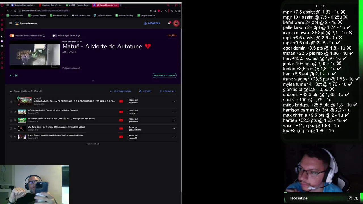The image size is (363, 204).
Task: Select the Wu-Tang Clan Da Mystery title
Action: pyautogui.click(x=56, y=127)
